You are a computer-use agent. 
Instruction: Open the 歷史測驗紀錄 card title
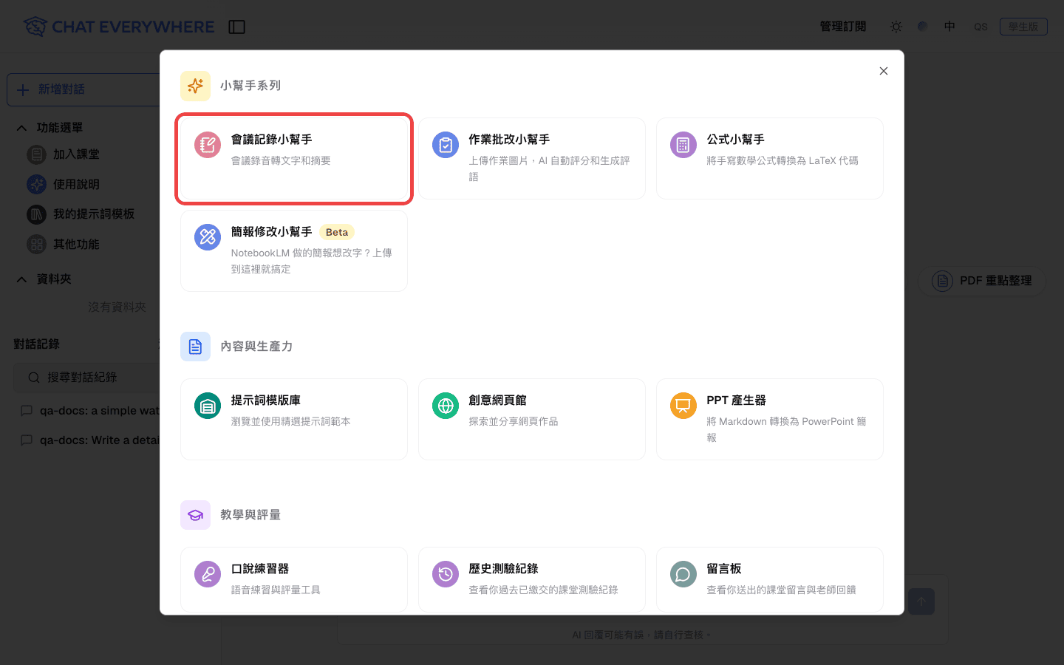(503, 569)
